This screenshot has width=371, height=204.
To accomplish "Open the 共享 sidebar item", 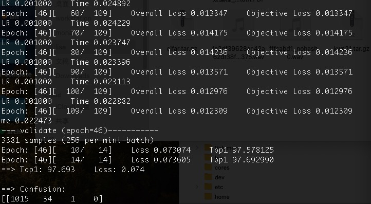I will (x=62, y=121).
